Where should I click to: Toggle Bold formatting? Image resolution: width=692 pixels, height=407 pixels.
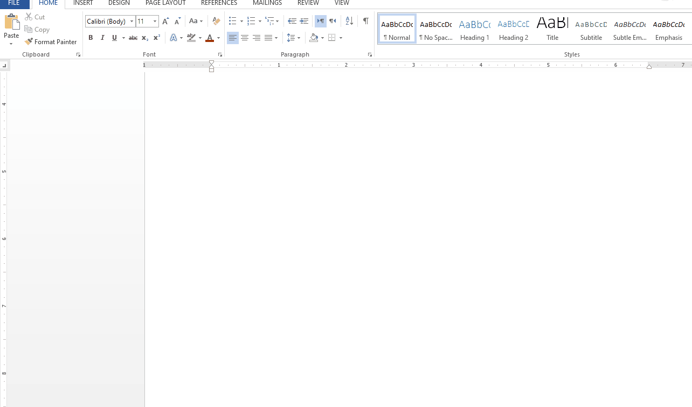(x=91, y=38)
